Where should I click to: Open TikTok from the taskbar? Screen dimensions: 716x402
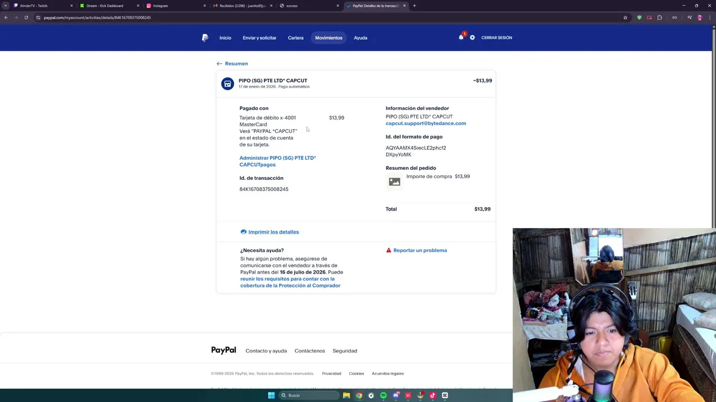432,395
